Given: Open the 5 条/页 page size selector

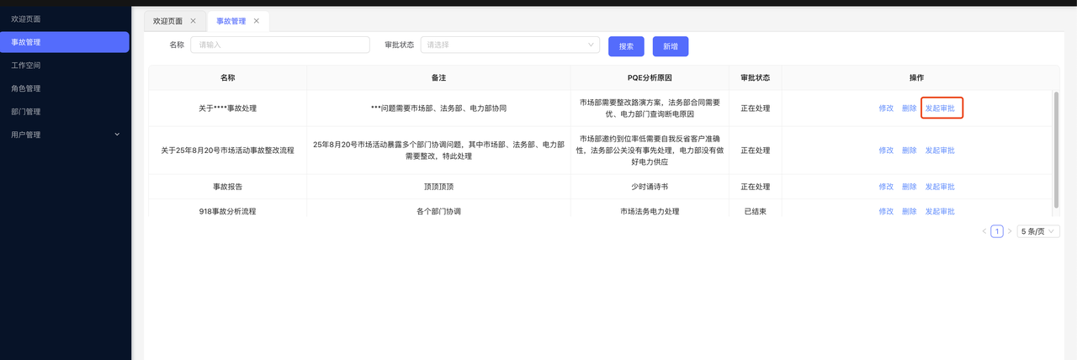Looking at the screenshot, I should tap(1037, 231).
